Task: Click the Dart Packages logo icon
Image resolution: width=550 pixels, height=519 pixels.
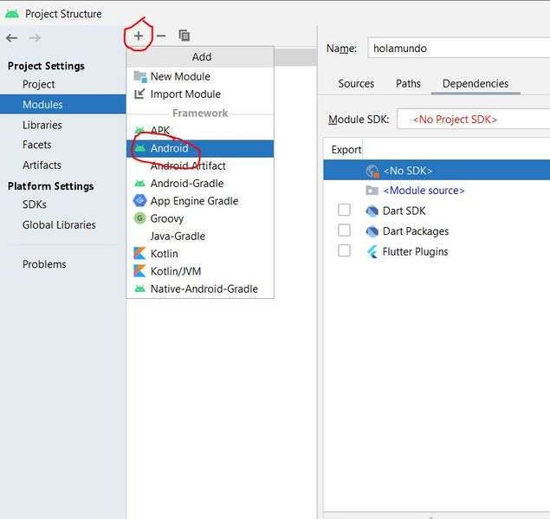Action: pos(372,231)
